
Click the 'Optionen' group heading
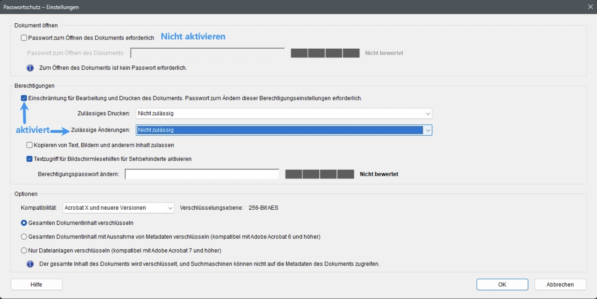pyautogui.click(x=26, y=194)
